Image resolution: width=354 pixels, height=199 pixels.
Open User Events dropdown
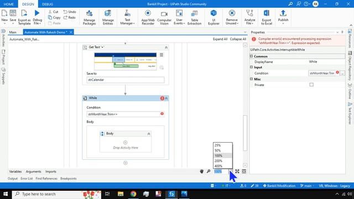pos(179,17)
